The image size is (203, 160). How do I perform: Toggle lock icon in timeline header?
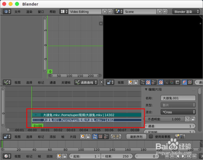point(65,156)
